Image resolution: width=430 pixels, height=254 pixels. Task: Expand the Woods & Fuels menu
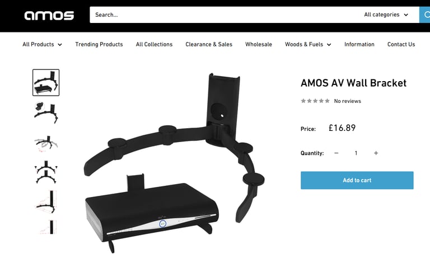(308, 44)
